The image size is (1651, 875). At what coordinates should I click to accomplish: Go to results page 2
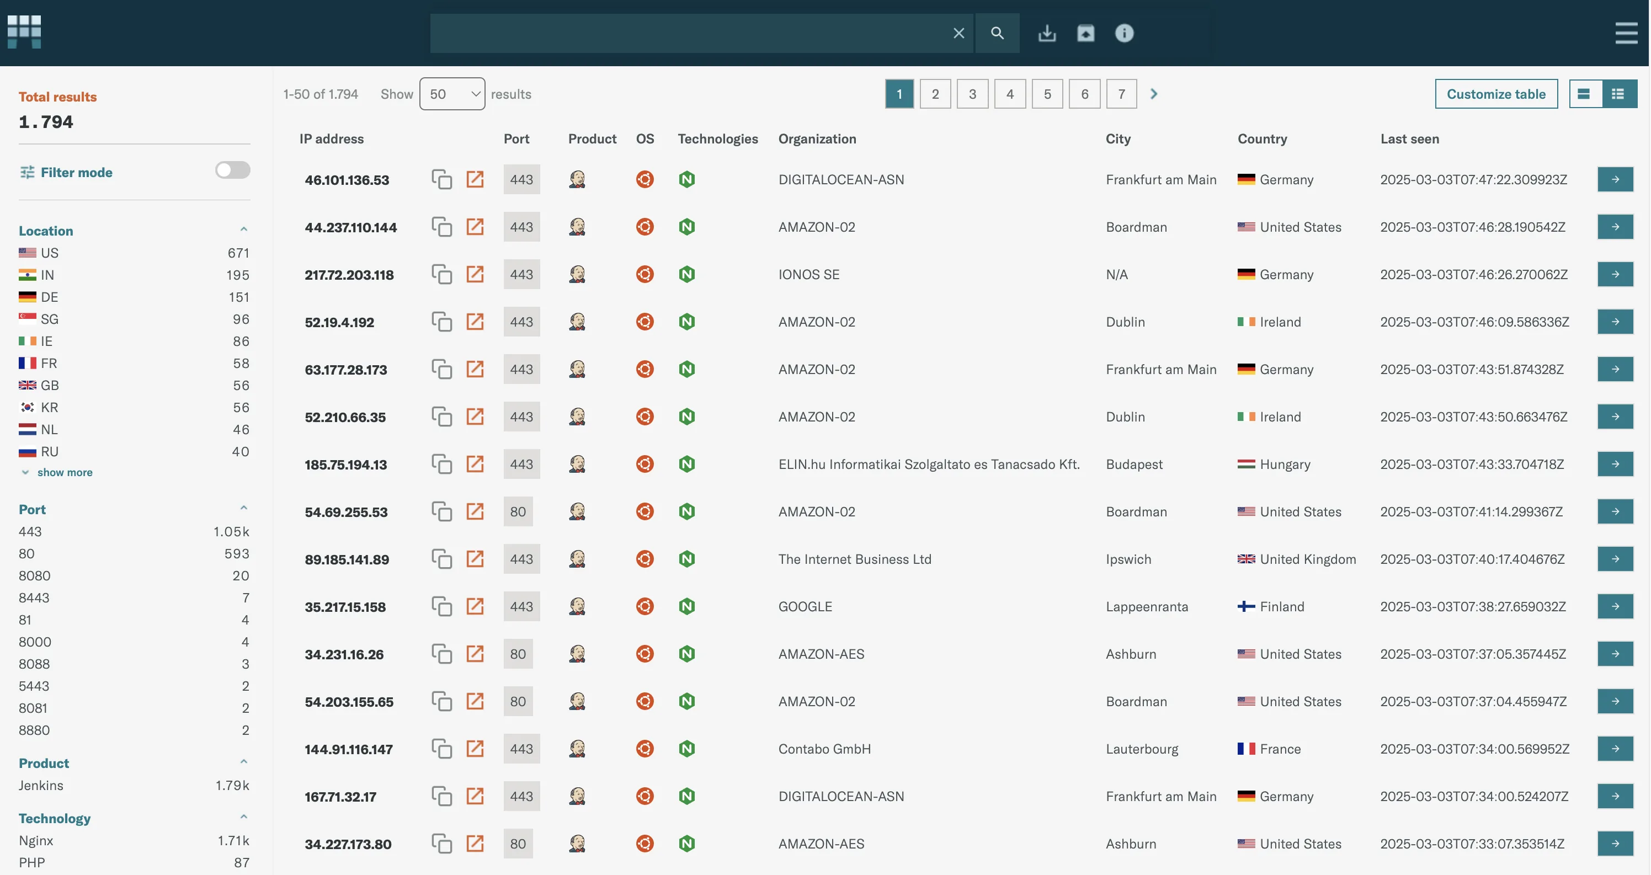pos(935,94)
